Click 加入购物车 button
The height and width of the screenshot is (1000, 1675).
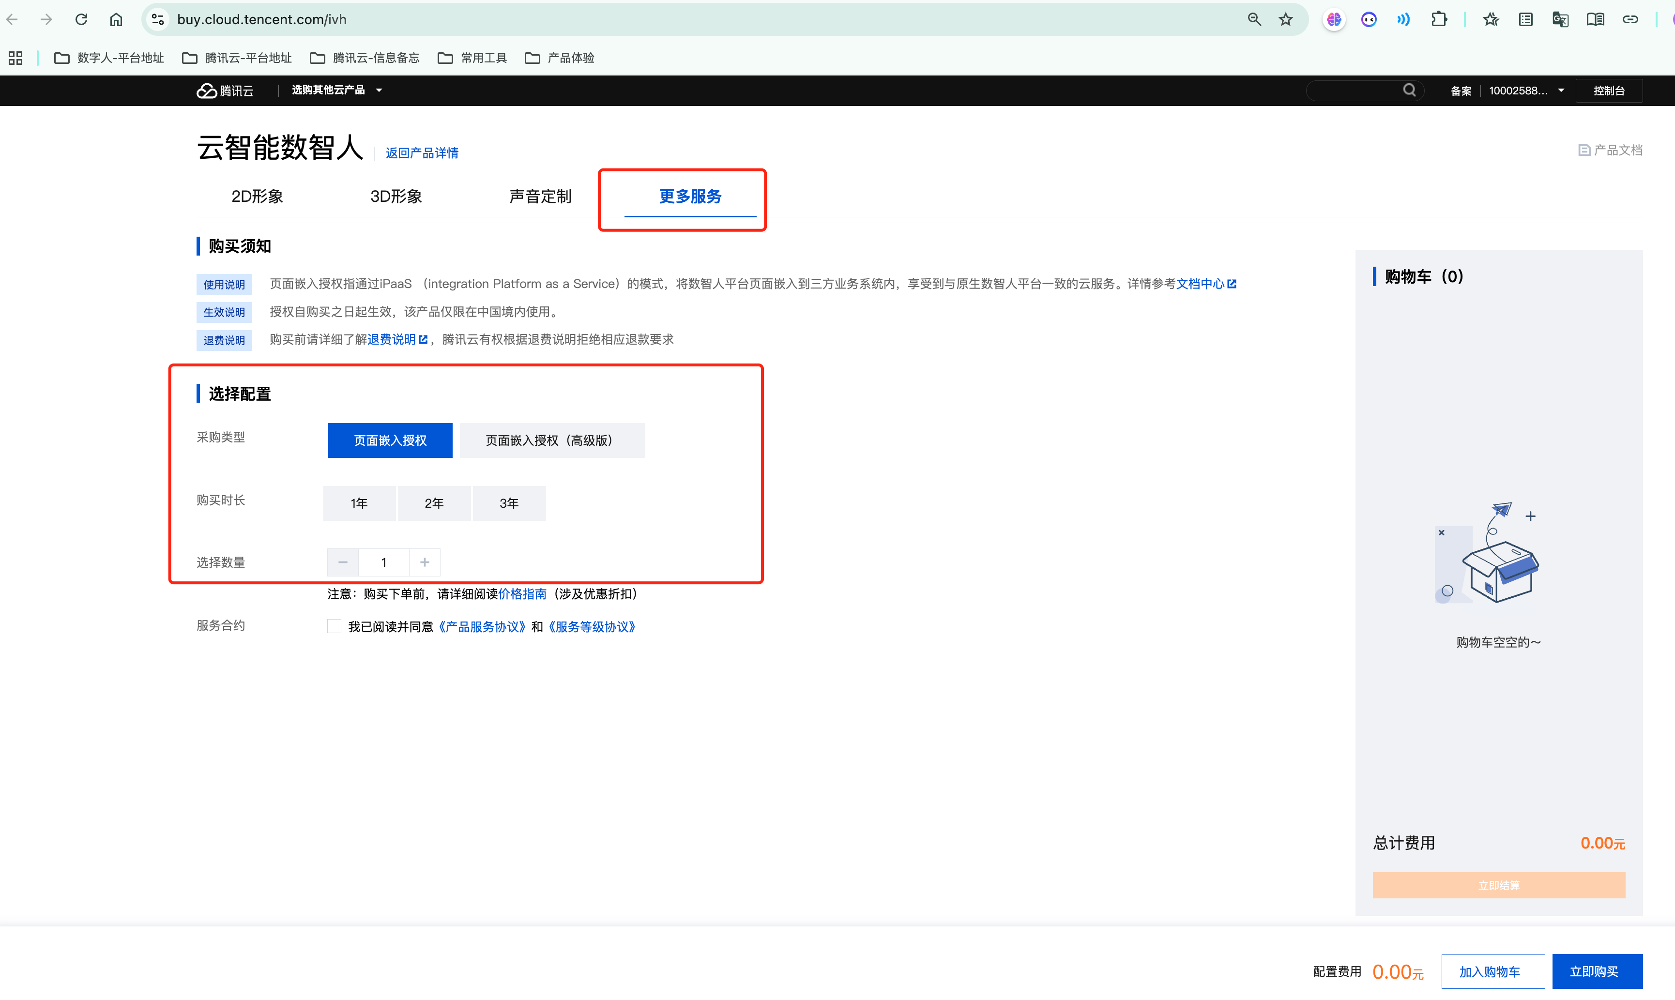(1492, 971)
